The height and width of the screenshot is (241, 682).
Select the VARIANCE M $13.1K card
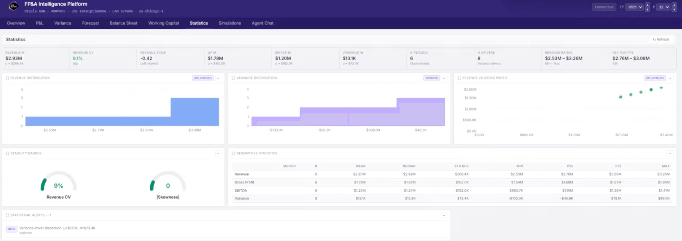[x=373, y=59]
